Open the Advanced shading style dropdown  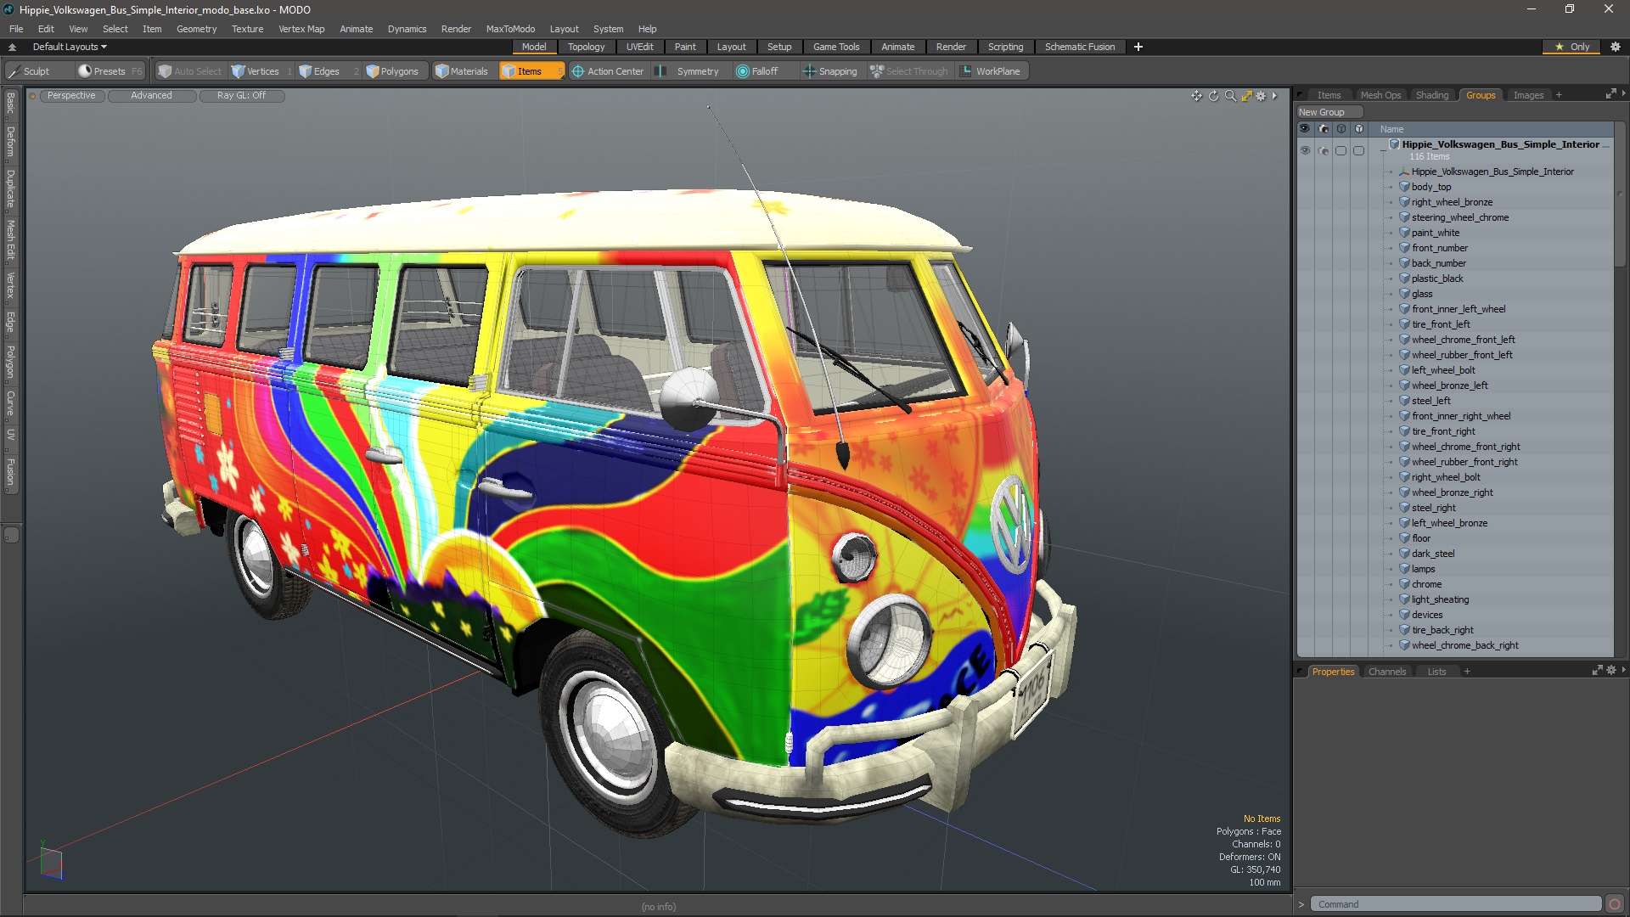coord(151,96)
